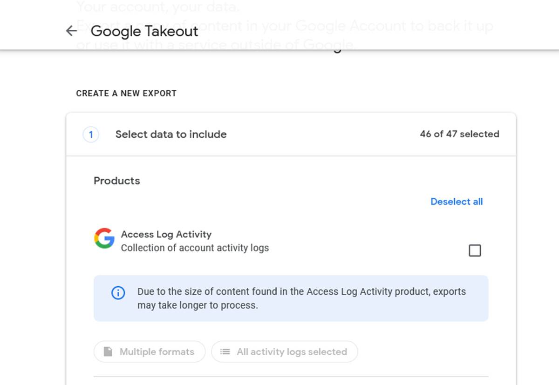Select the Access Log Activity product title
559x385 pixels.
[x=166, y=234]
